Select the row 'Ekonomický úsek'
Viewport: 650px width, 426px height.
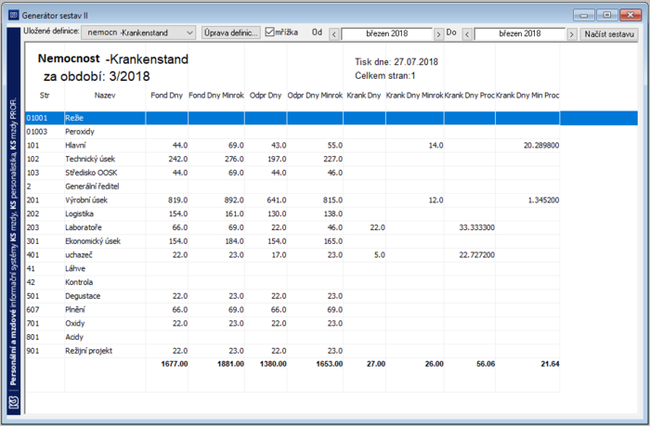coord(292,241)
